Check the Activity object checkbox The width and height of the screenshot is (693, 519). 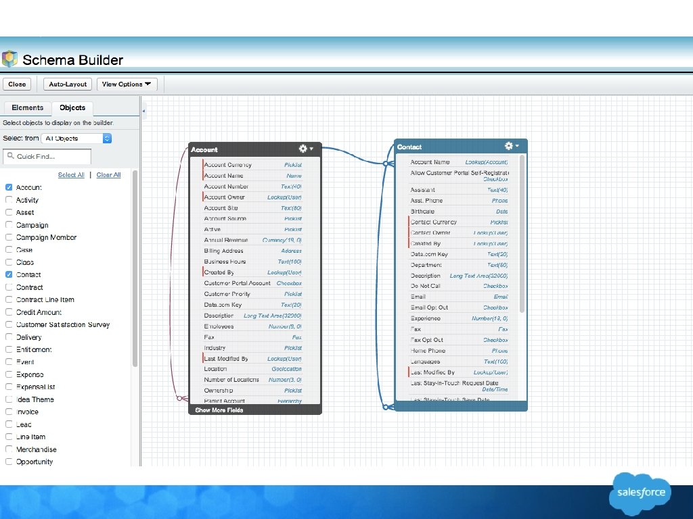click(x=9, y=199)
